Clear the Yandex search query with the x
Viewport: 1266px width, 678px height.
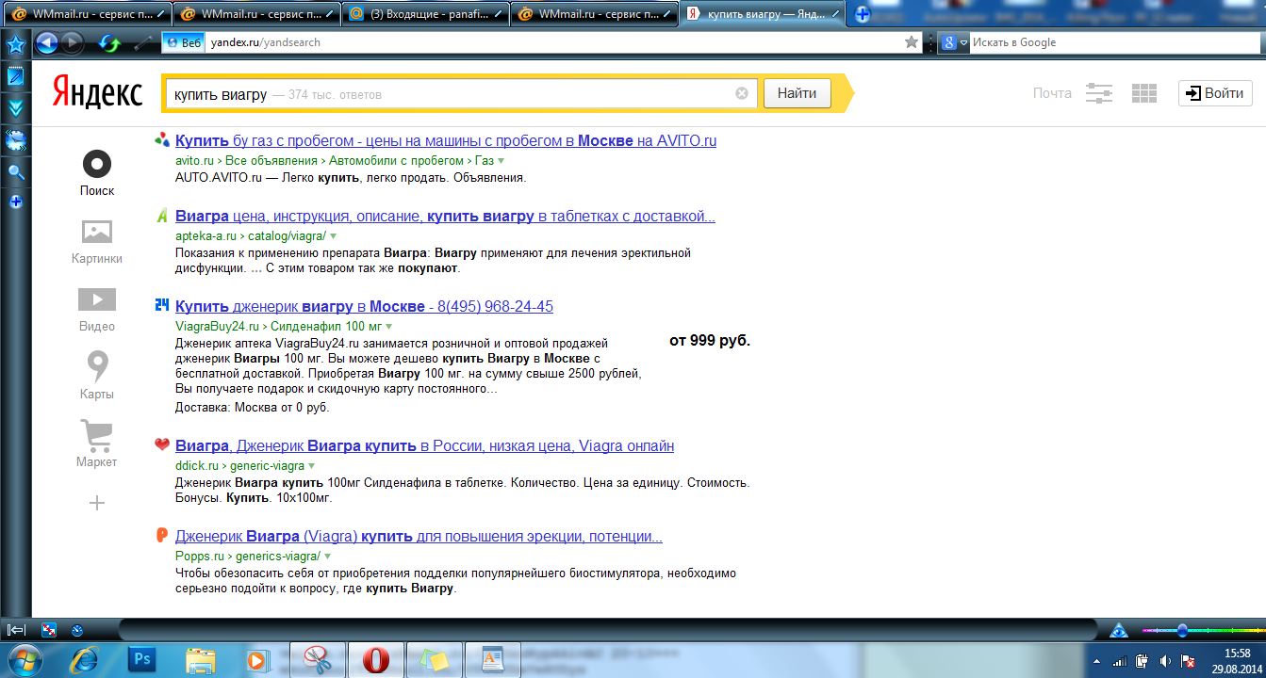(742, 93)
